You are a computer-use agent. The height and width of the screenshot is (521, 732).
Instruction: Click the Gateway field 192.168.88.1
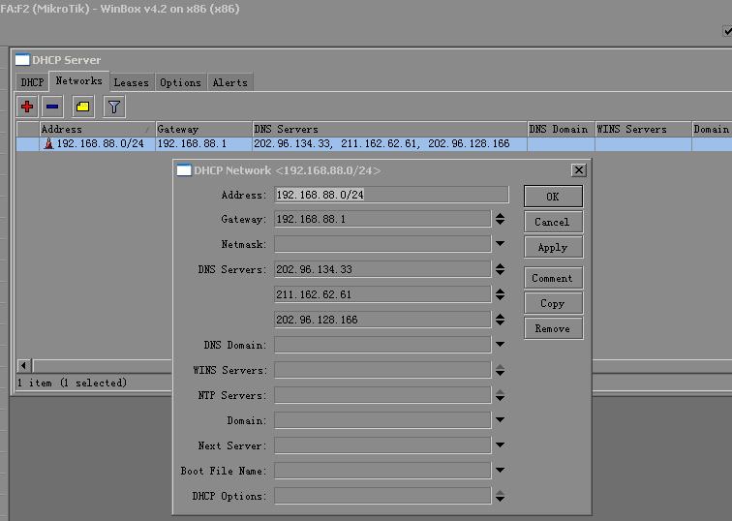[382, 219]
